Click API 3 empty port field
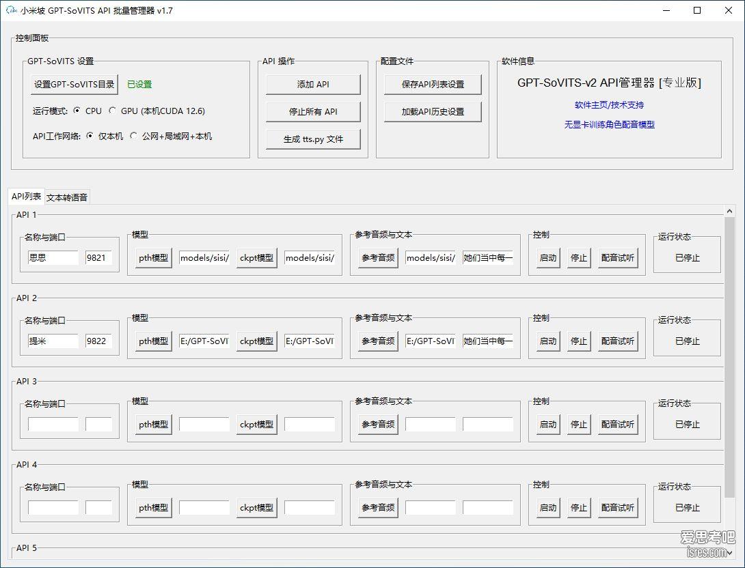This screenshot has width=745, height=568. click(x=99, y=424)
